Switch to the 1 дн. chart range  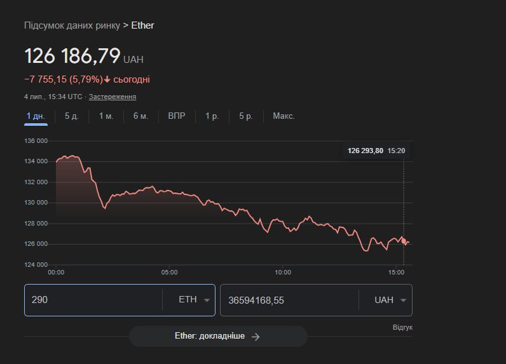point(36,116)
